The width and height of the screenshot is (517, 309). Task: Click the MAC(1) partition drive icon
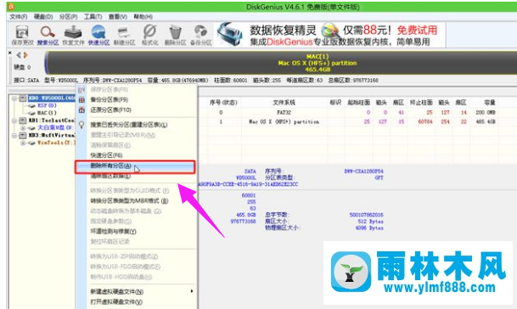click(31, 113)
